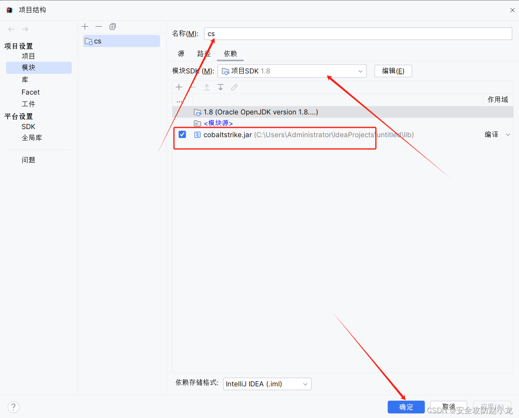Move dependency down
The width and height of the screenshot is (519, 418).
click(x=221, y=87)
